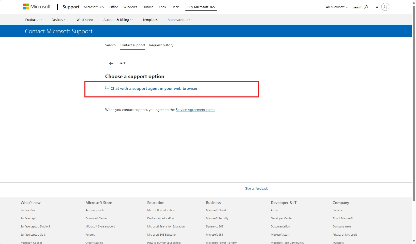
Task: Open Download Center footer link
Action: click(96, 218)
